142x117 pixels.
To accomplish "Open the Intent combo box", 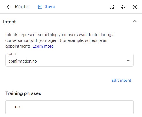I will (x=70, y=60).
